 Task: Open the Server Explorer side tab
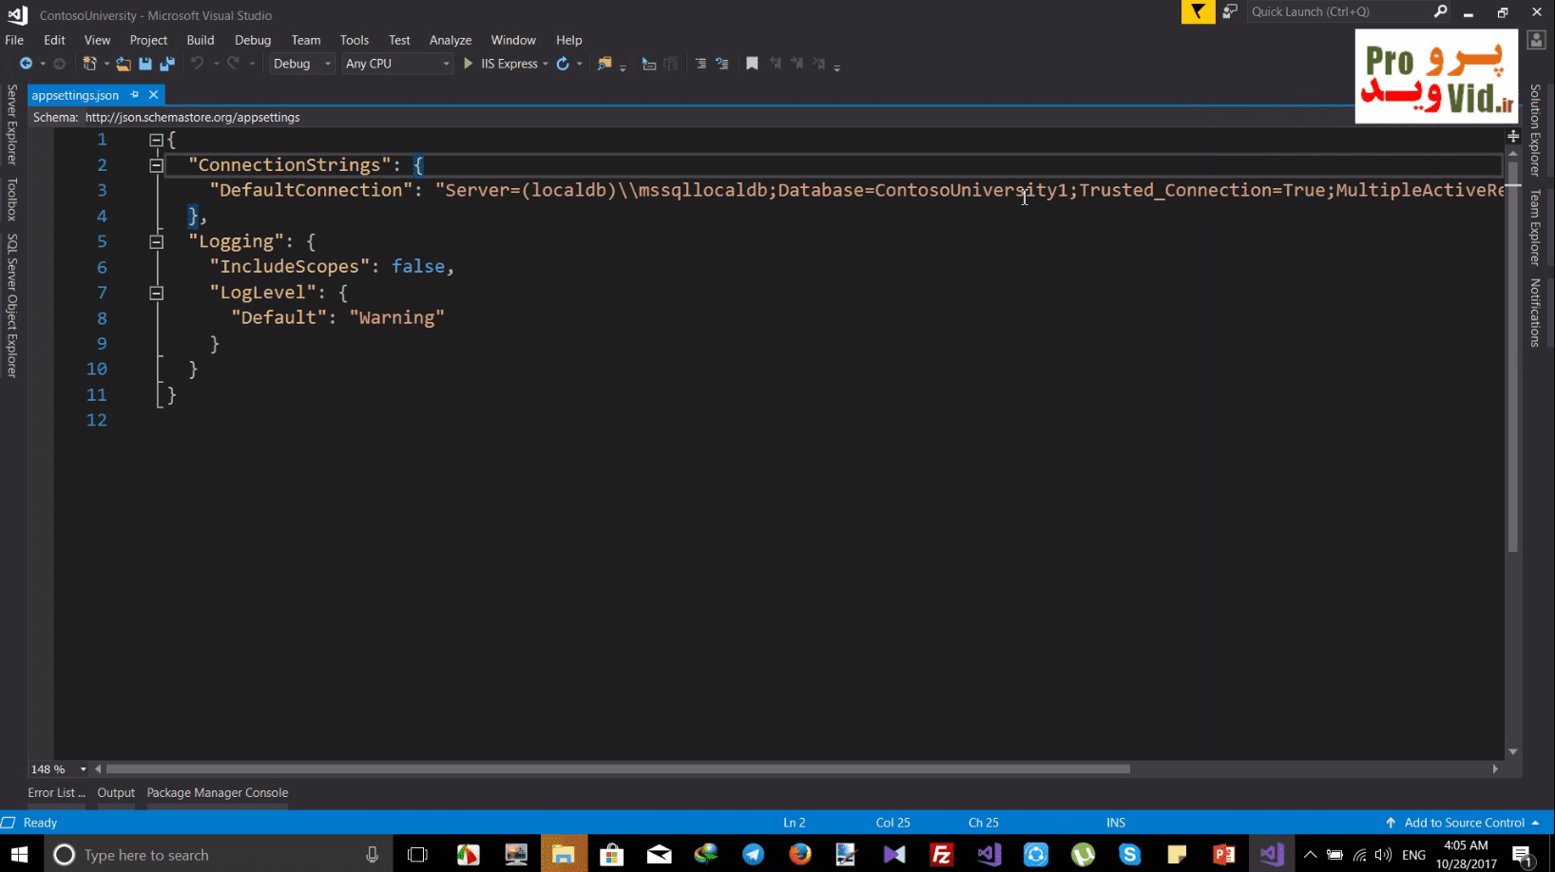(x=11, y=124)
